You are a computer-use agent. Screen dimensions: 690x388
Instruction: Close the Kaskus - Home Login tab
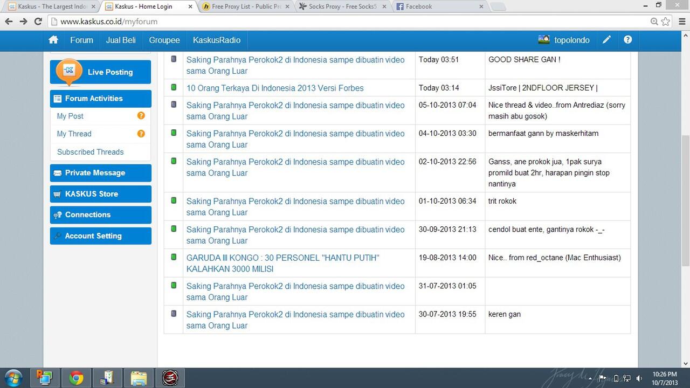coord(190,6)
